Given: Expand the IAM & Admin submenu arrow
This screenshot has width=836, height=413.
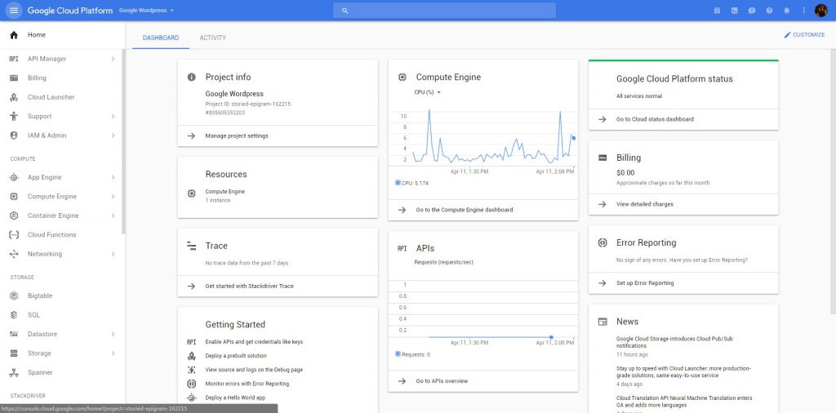Looking at the screenshot, I should pos(113,135).
